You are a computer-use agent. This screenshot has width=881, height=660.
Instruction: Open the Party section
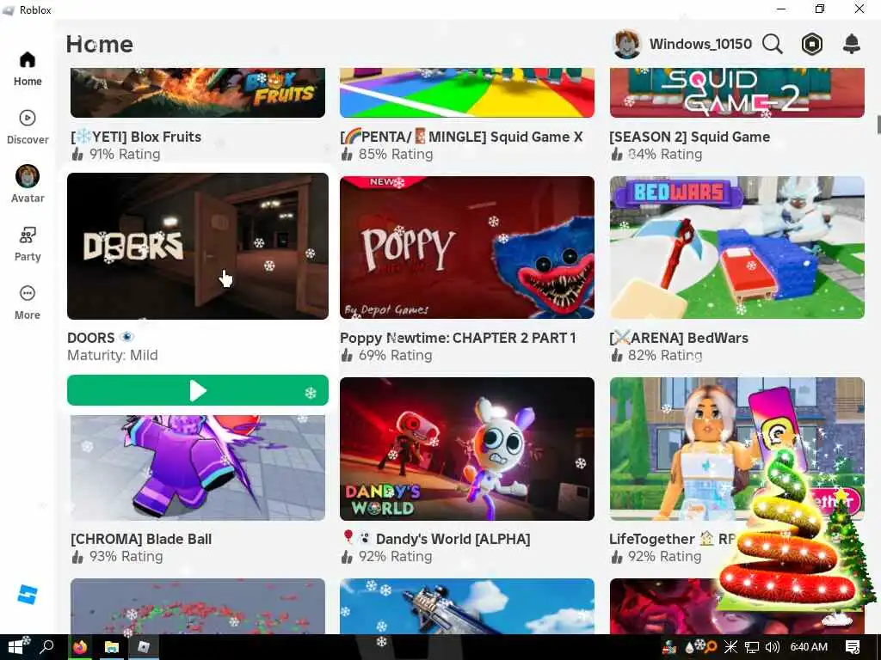(x=28, y=244)
